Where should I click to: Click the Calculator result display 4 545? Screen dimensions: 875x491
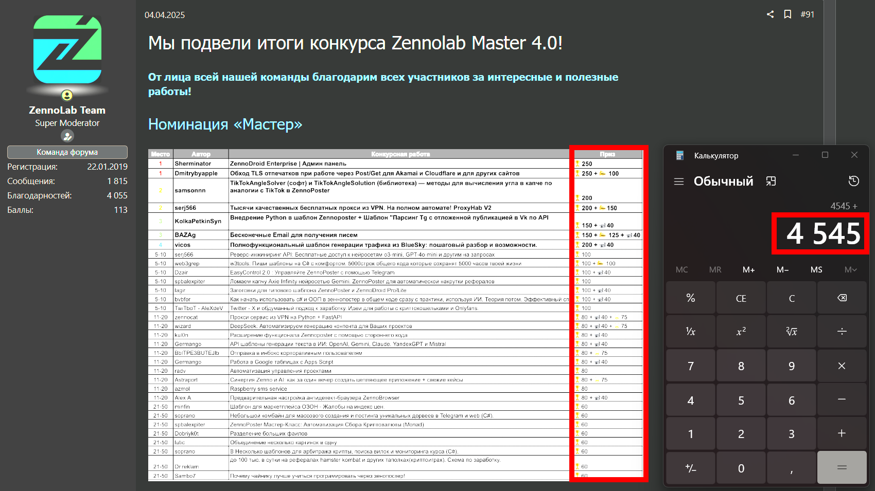click(x=824, y=233)
